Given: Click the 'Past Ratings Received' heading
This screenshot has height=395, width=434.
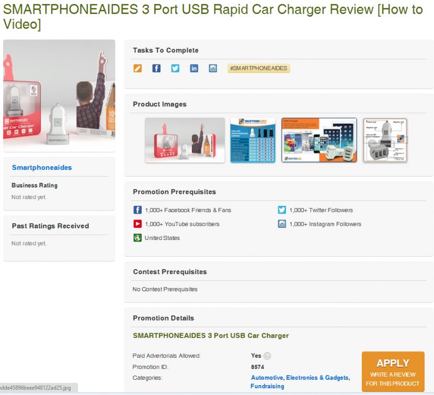Looking at the screenshot, I should tap(50, 226).
